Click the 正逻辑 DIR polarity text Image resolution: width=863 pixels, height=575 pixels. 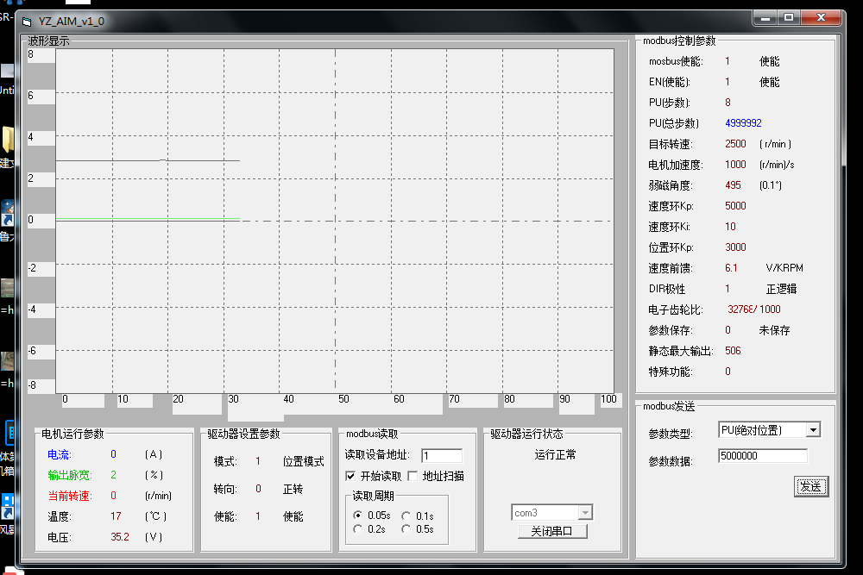781,289
